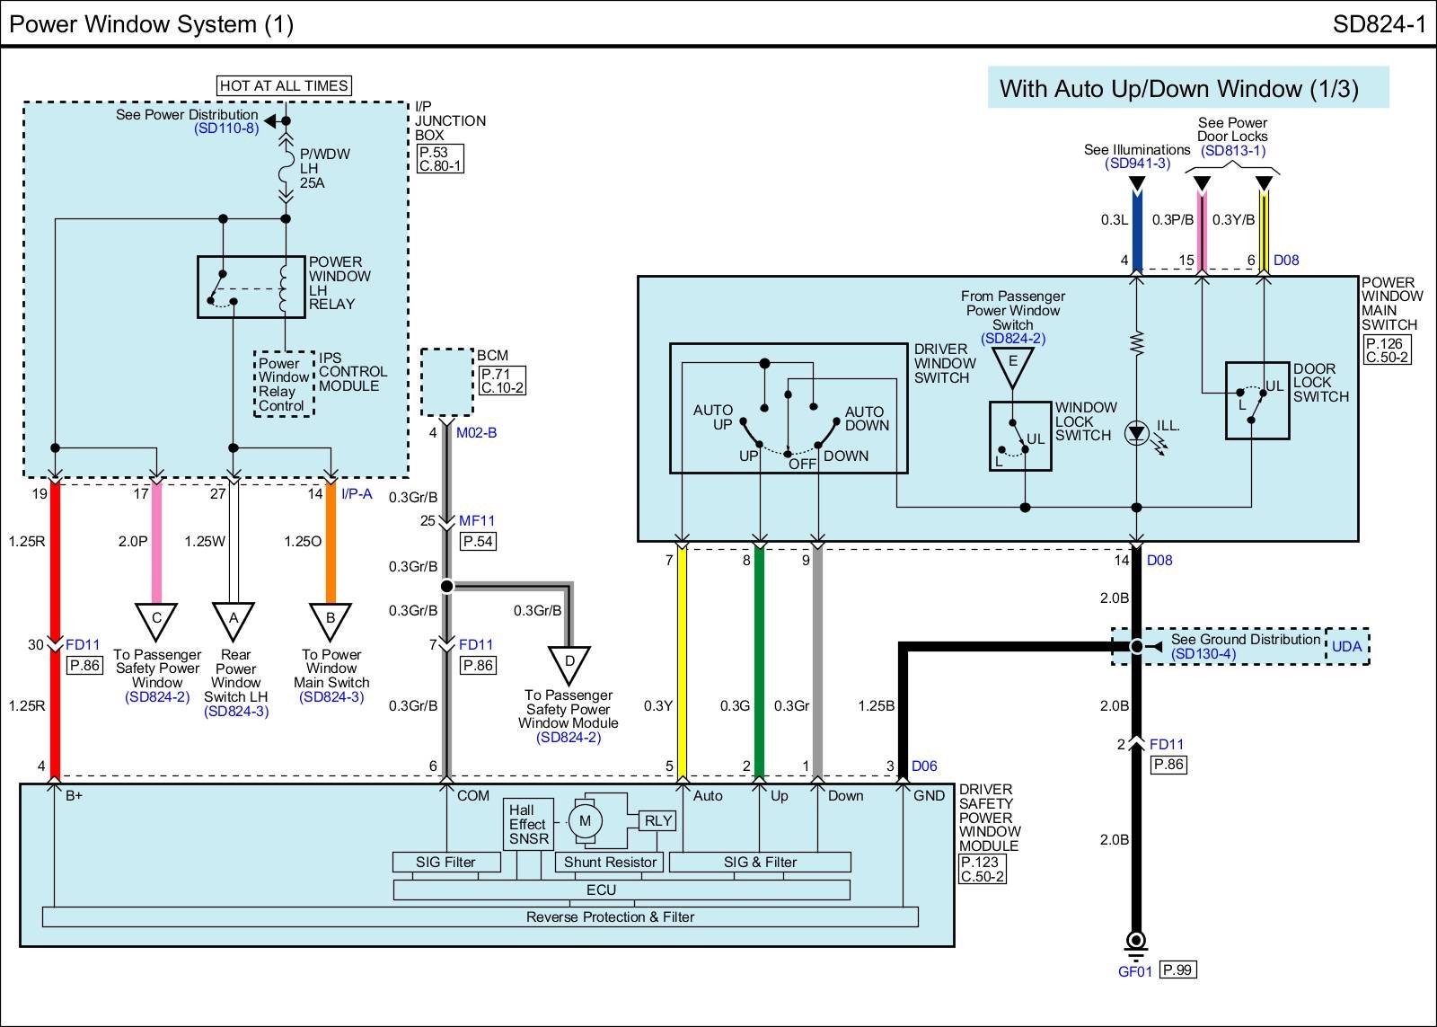Click the motor M symbol in the module

[585, 821]
